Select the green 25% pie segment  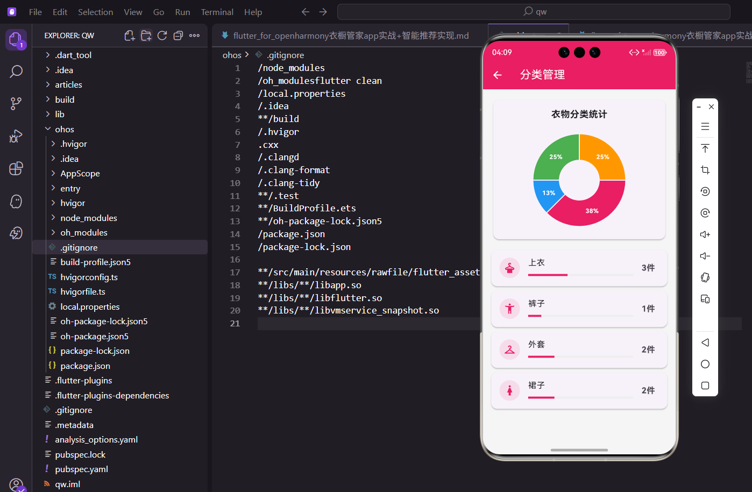(556, 156)
